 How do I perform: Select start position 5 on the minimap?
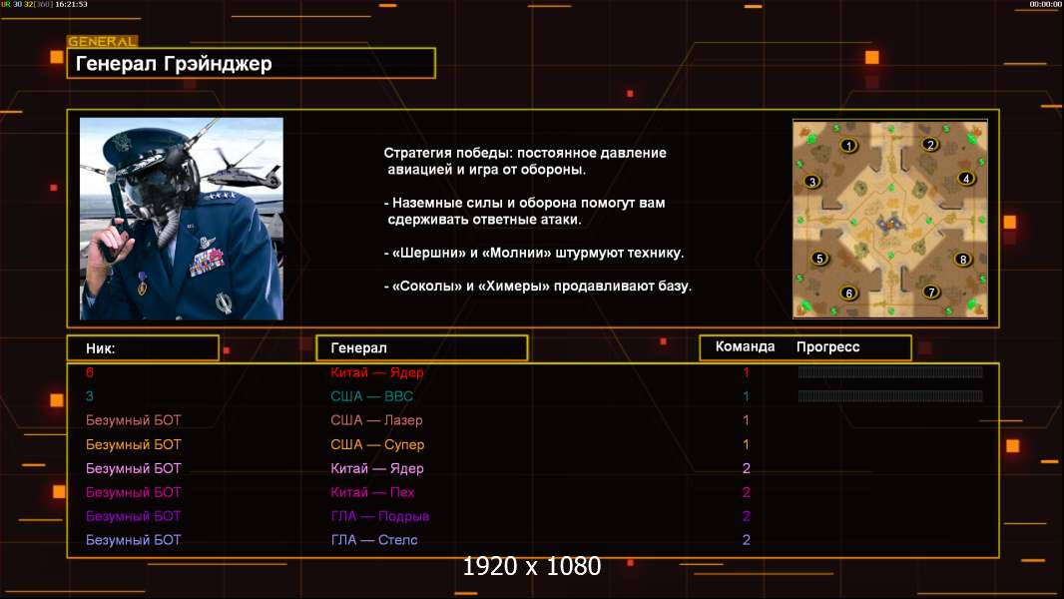coord(819,258)
